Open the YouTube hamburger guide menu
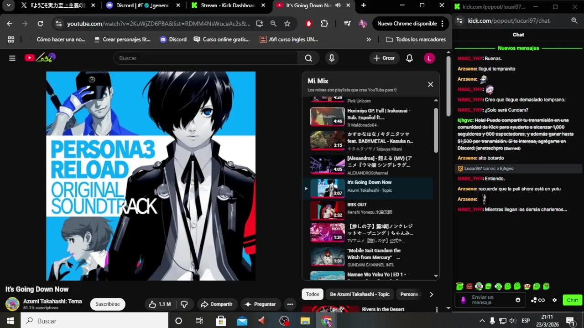584x328 pixels. [12, 58]
